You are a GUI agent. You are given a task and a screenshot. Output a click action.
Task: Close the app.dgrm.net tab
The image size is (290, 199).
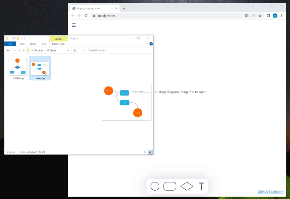[116, 8]
